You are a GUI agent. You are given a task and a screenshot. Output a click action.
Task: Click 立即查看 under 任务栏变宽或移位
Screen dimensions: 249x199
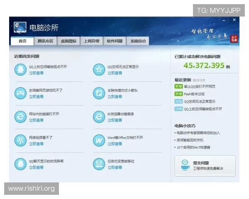tap(115, 167)
